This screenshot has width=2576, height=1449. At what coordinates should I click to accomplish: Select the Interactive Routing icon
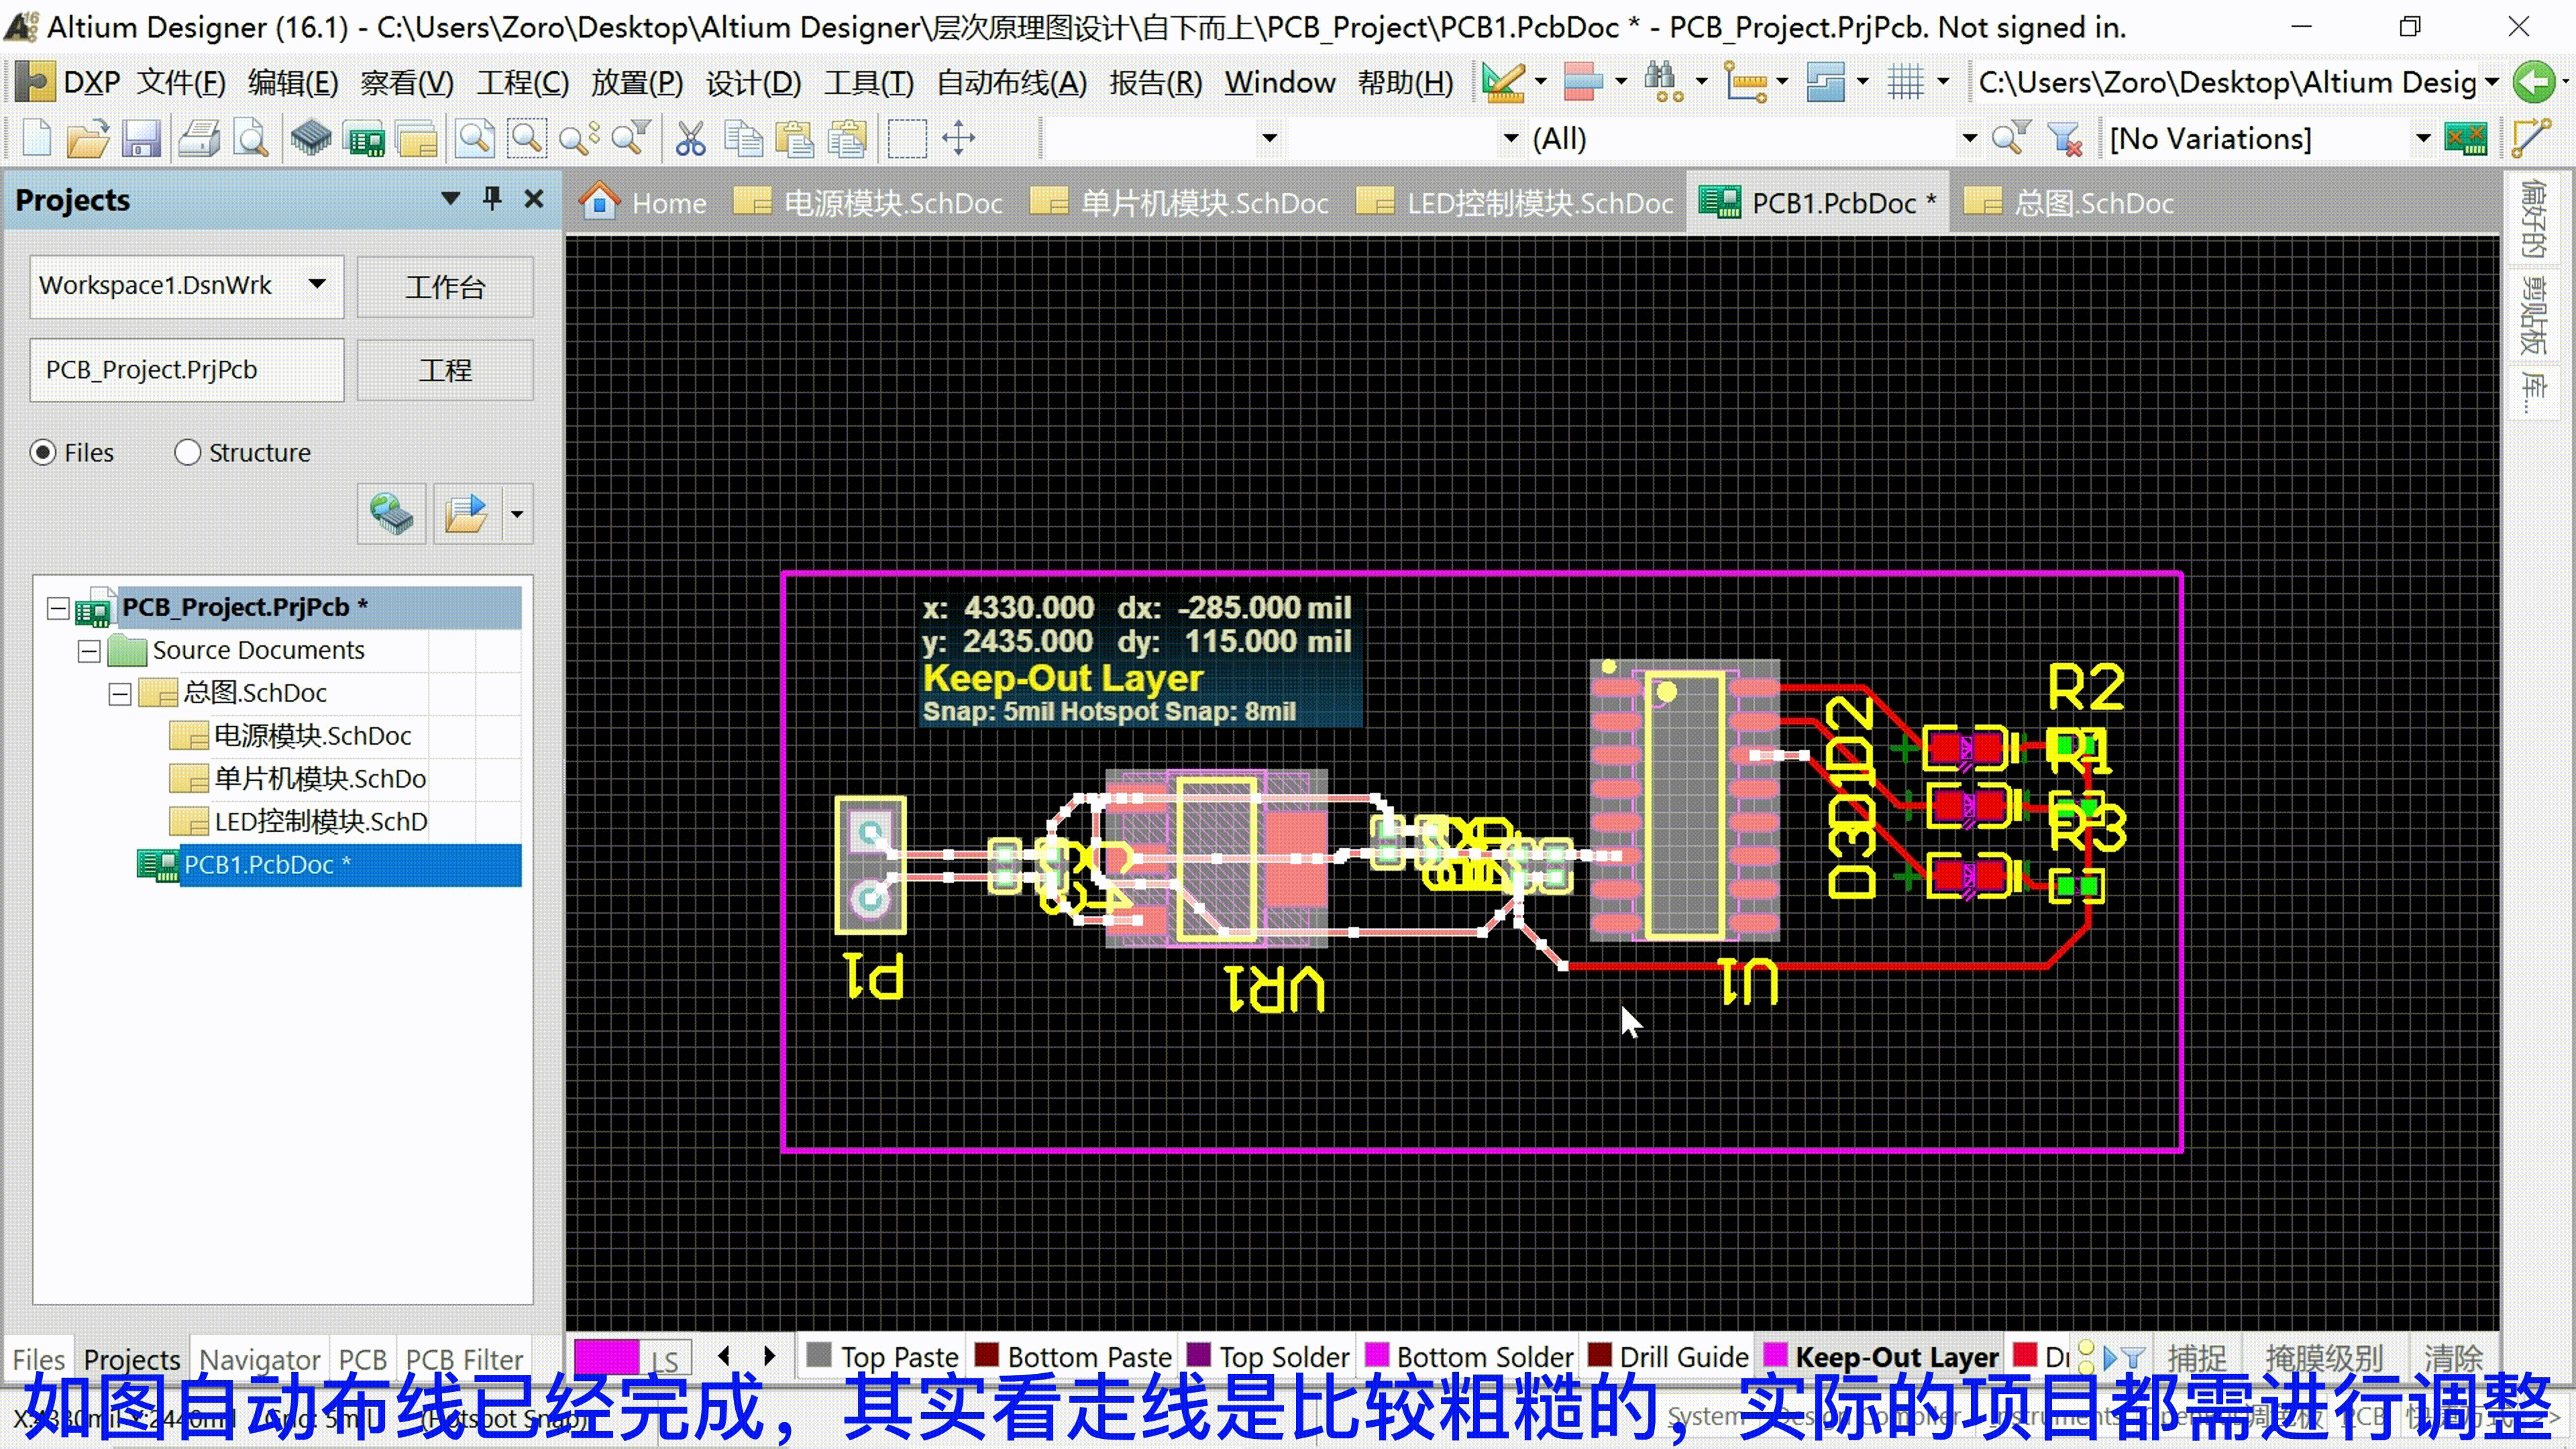[2542, 138]
